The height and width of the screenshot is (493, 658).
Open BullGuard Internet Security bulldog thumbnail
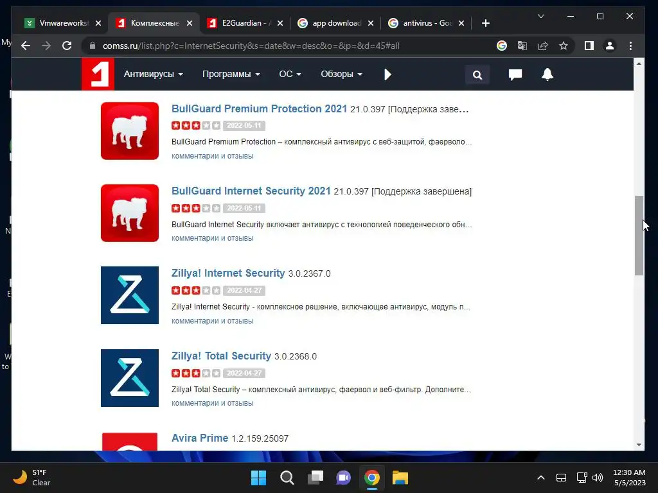click(130, 213)
